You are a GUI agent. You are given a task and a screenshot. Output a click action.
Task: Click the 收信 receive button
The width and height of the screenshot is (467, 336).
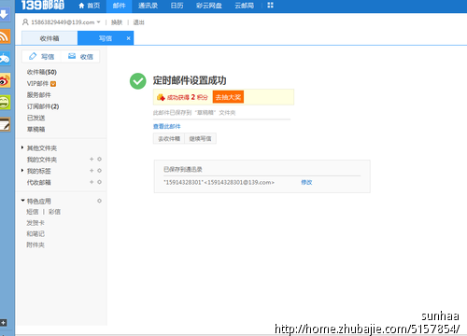80,57
